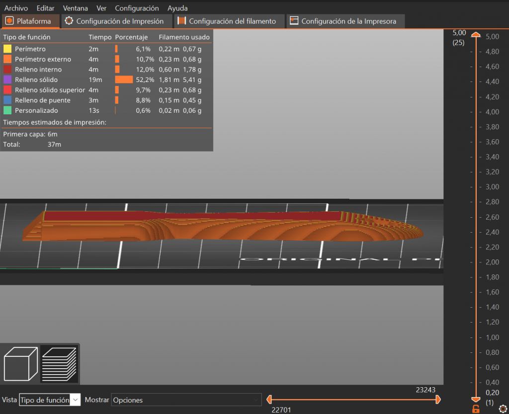509x414 pixels.
Task: Open the Vista dropdown showing Tipo de función
Action: (49, 400)
